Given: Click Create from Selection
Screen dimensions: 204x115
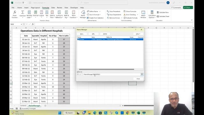Looking at the screenshot, I should [95, 18].
